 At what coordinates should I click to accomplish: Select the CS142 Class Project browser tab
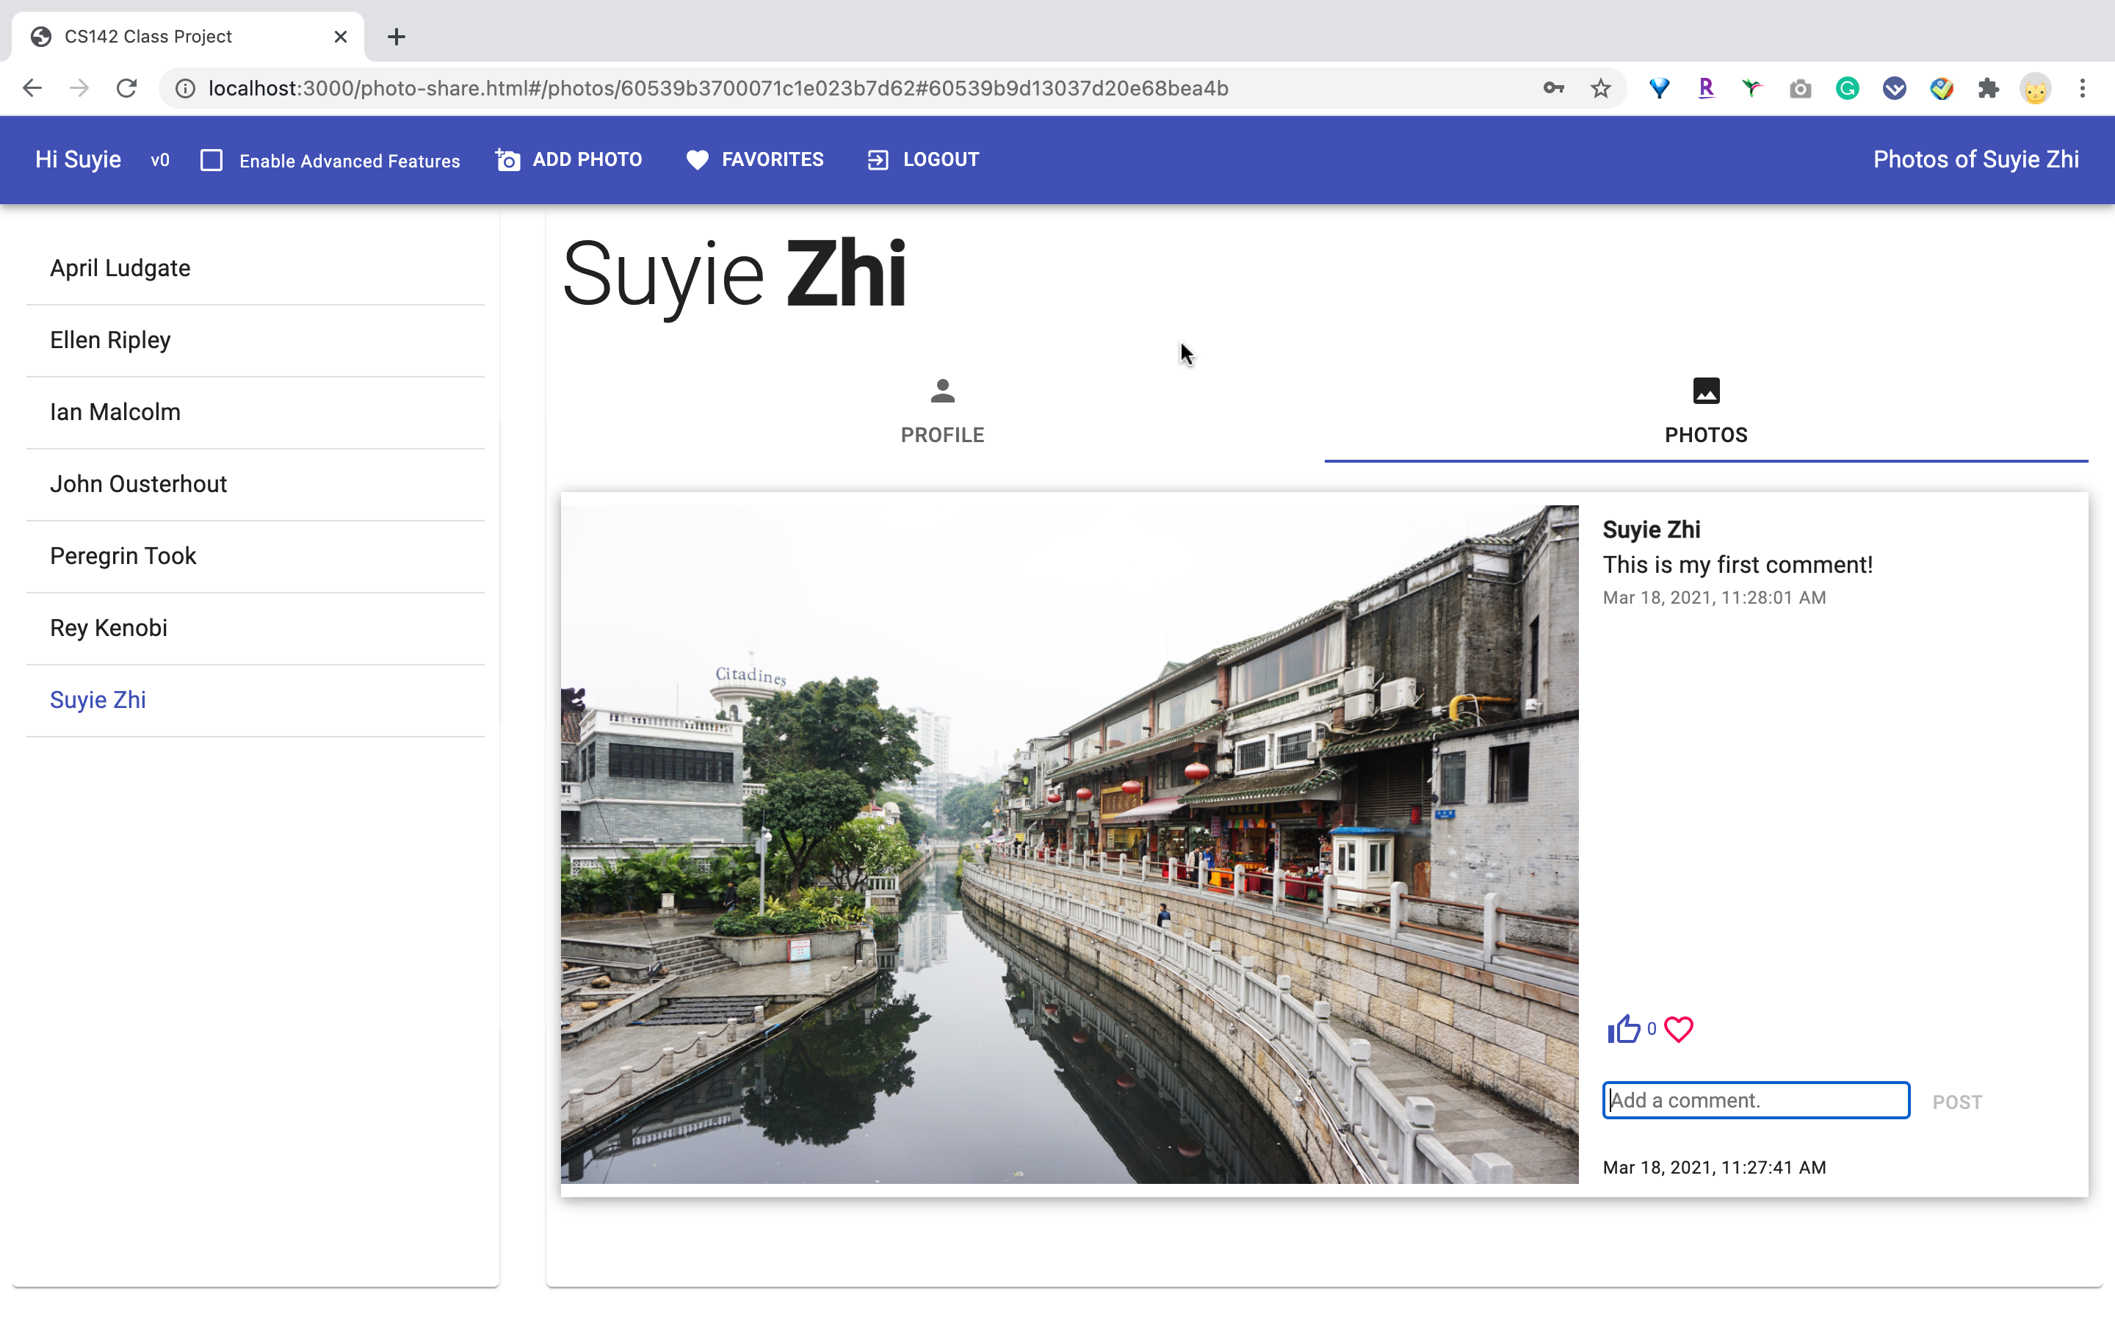coord(188,37)
